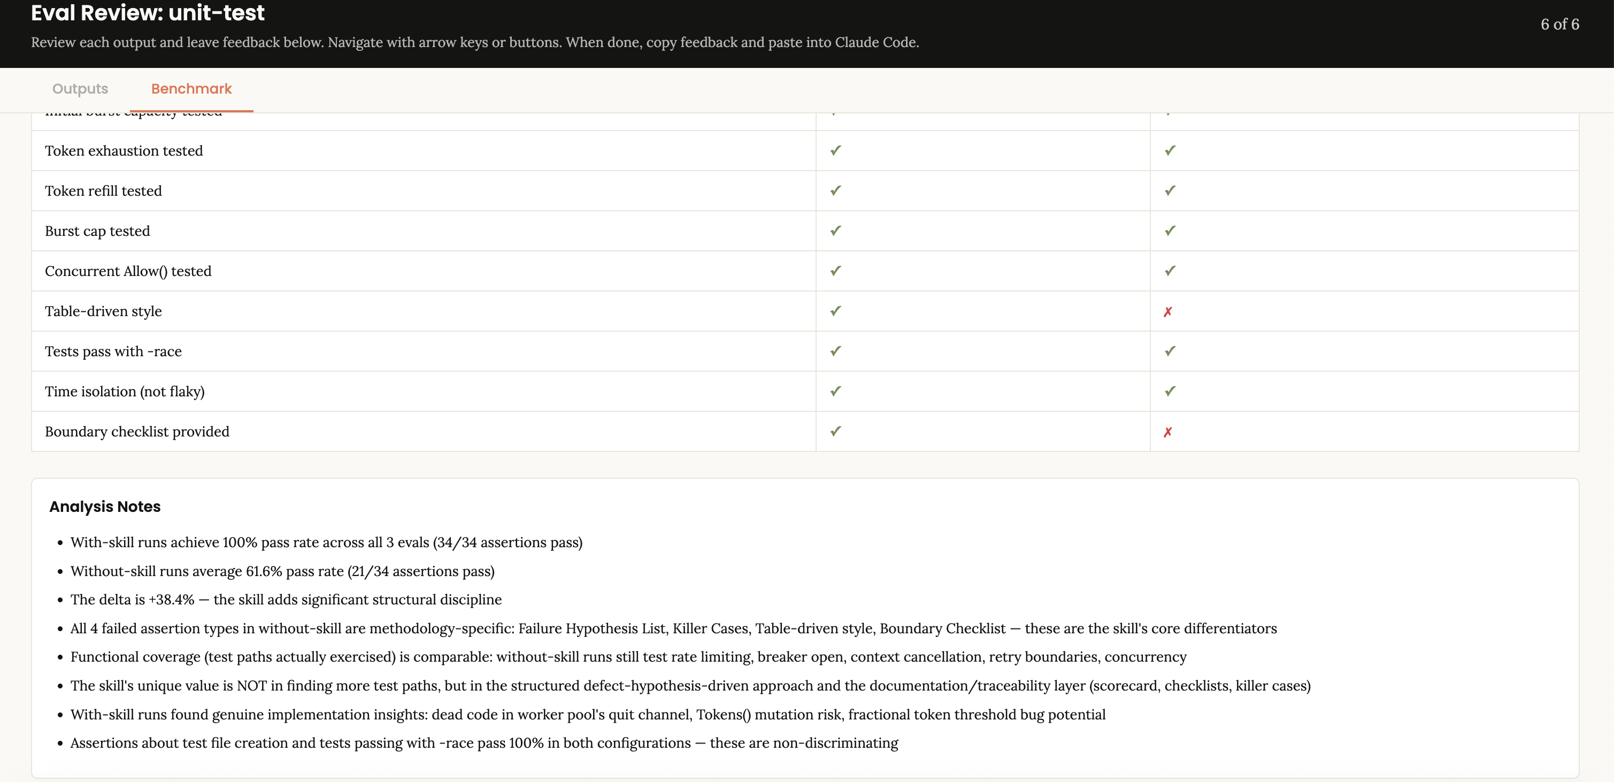The image size is (1614, 782).
Task: Click first-column check for Tests pass with -race
Action: pyautogui.click(x=835, y=351)
